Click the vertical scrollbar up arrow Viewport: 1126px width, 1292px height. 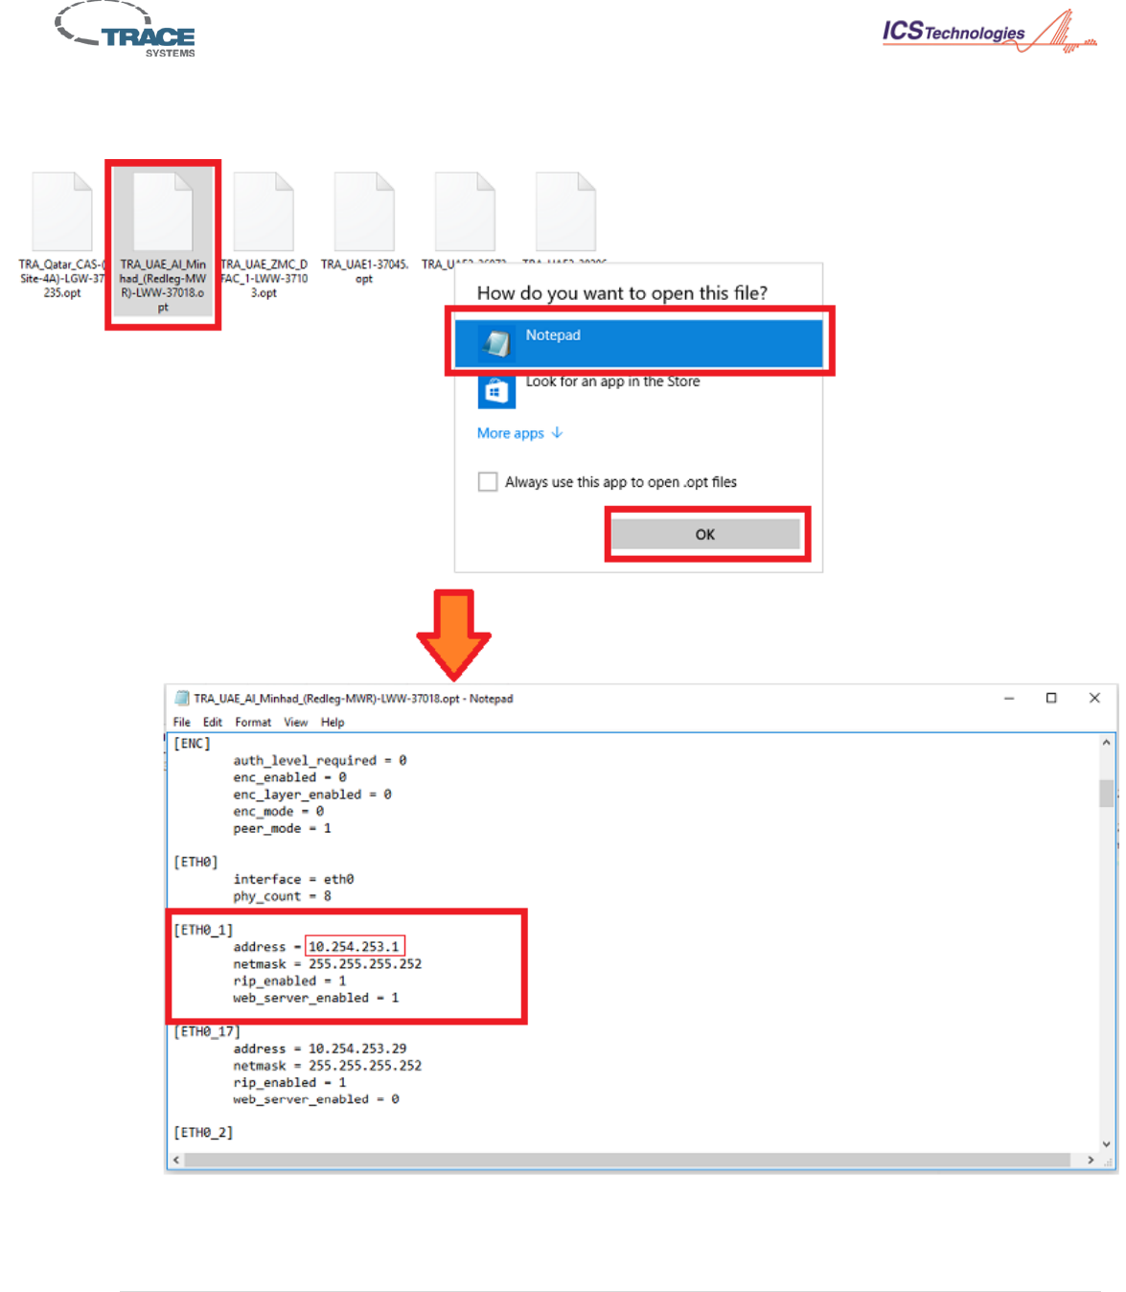pyautogui.click(x=1107, y=742)
